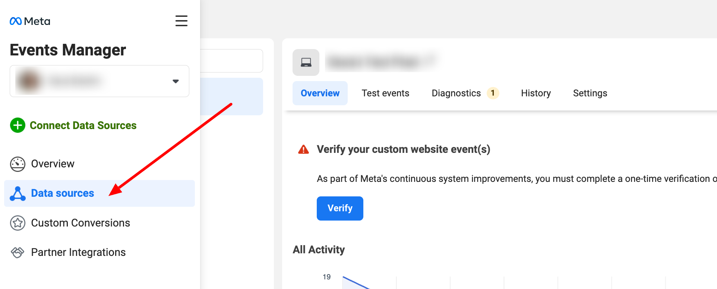Collapse sidebar with hamburger menu icon
717x289 pixels.
181,21
